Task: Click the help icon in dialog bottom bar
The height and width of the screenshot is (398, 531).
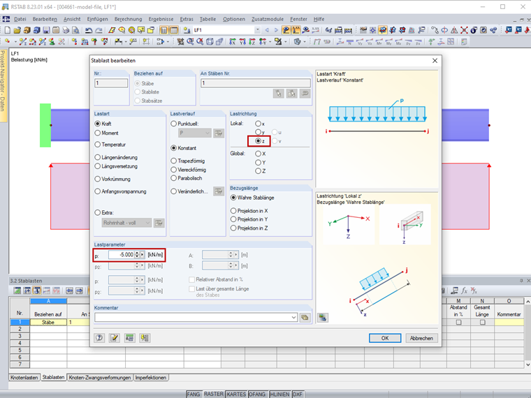Action: [x=99, y=338]
